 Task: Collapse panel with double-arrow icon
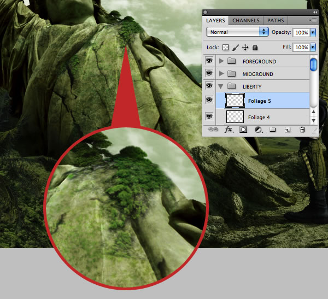click(x=315, y=13)
